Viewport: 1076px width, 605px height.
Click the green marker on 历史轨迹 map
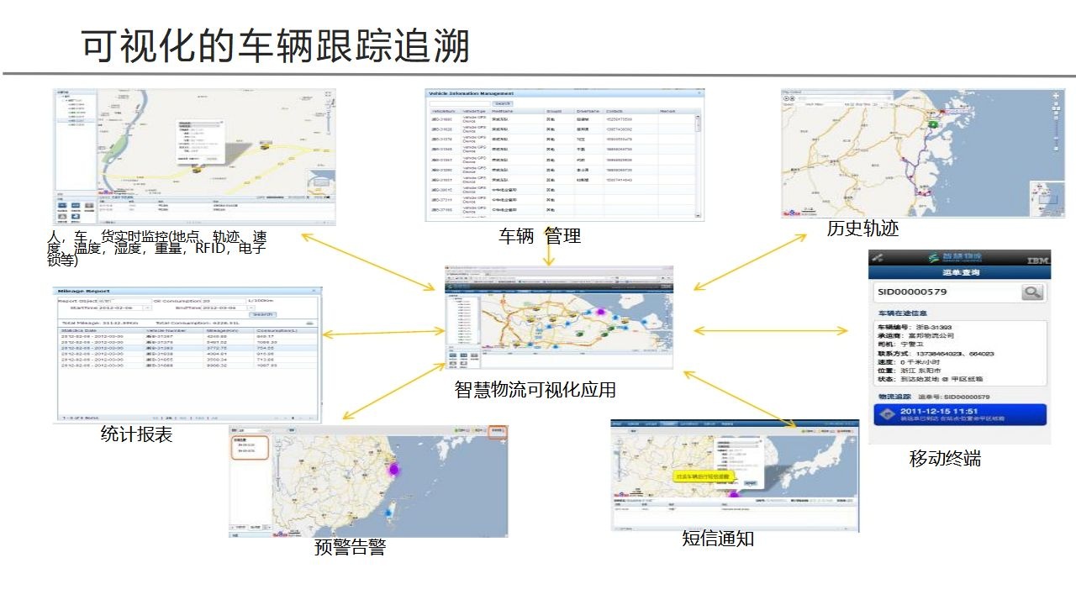(932, 124)
